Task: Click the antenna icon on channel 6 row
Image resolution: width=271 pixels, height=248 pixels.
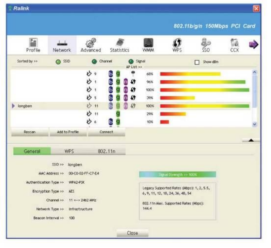Action: [89, 122]
